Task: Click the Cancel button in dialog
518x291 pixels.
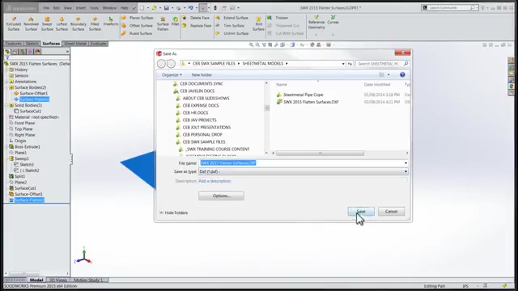Action: tap(391, 211)
